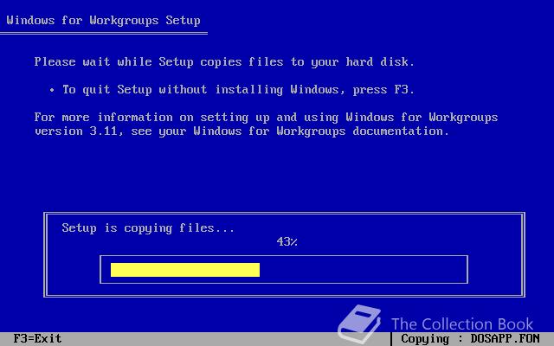Image resolution: width=554 pixels, height=346 pixels.
Task: Click the empty portion of progress bar
Action: click(x=364, y=270)
